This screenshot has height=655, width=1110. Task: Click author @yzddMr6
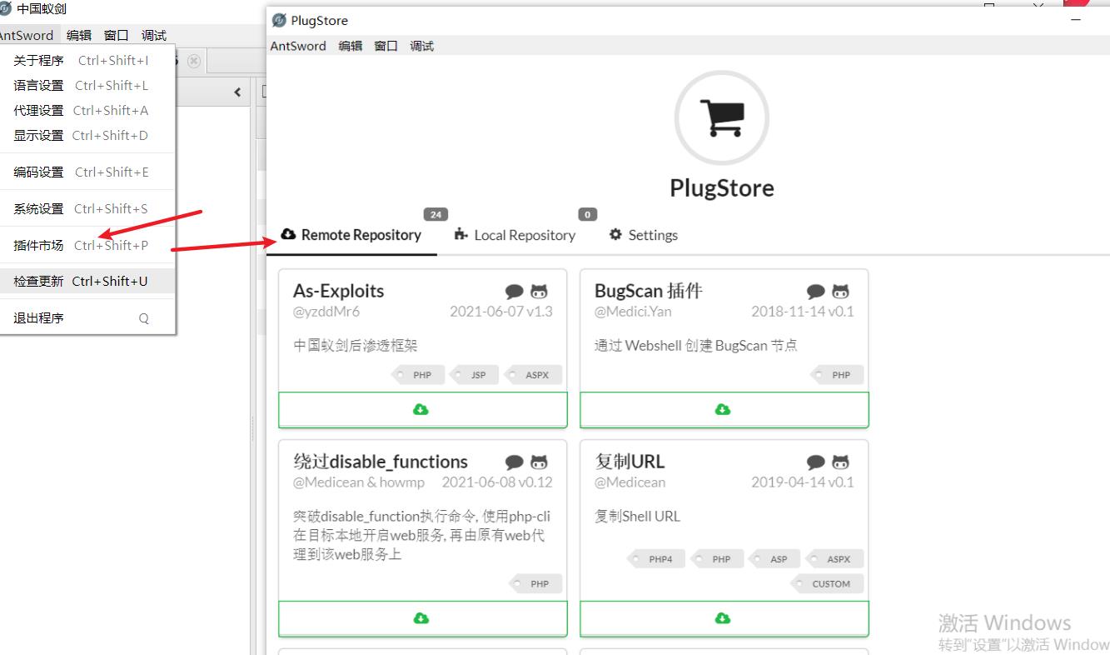coord(326,312)
